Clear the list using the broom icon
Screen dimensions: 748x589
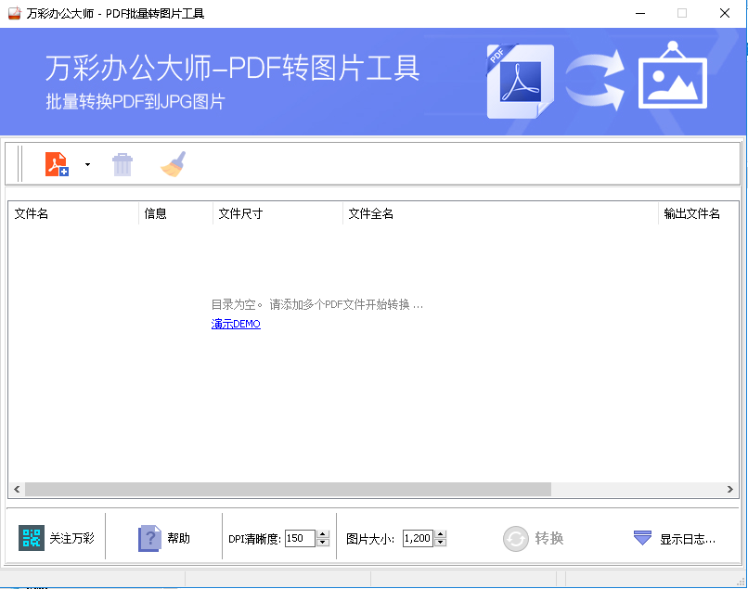pyautogui.click(x=173, y=163)
